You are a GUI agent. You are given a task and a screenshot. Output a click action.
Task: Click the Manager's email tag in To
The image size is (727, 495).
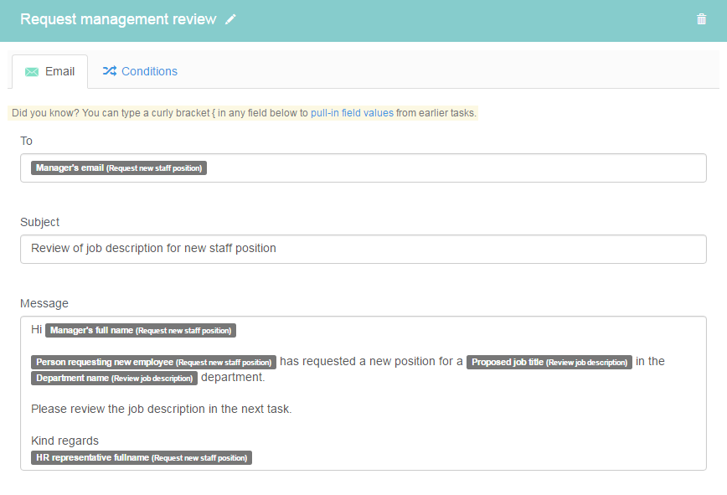(x=119, y=168)
